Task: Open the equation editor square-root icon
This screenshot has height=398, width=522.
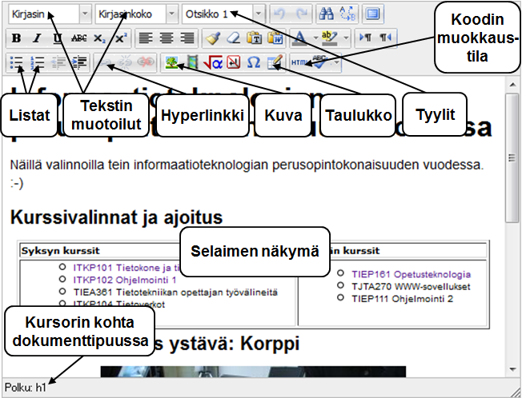Action: coord(213,62)
